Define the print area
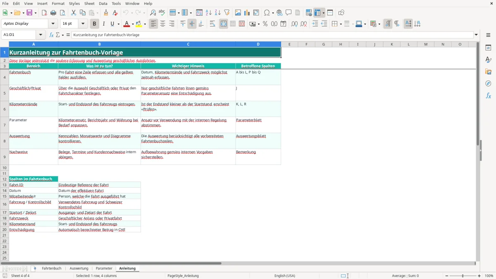Viewport: 496px width, 279px height. click(x=309, y=13)
